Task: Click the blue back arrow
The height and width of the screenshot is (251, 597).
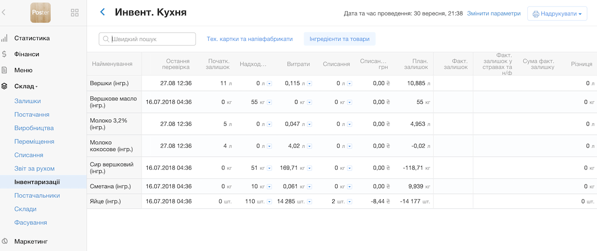Action: 102,12
